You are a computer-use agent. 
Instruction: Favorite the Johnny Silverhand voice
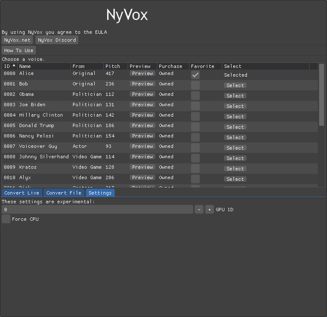[x=195, y=158]
